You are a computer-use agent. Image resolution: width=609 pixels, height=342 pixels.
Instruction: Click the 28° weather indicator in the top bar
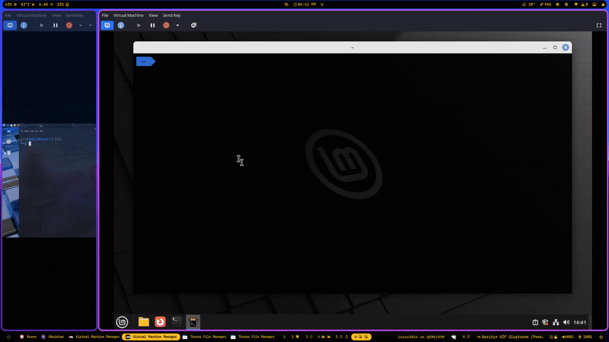click(528, 4)
